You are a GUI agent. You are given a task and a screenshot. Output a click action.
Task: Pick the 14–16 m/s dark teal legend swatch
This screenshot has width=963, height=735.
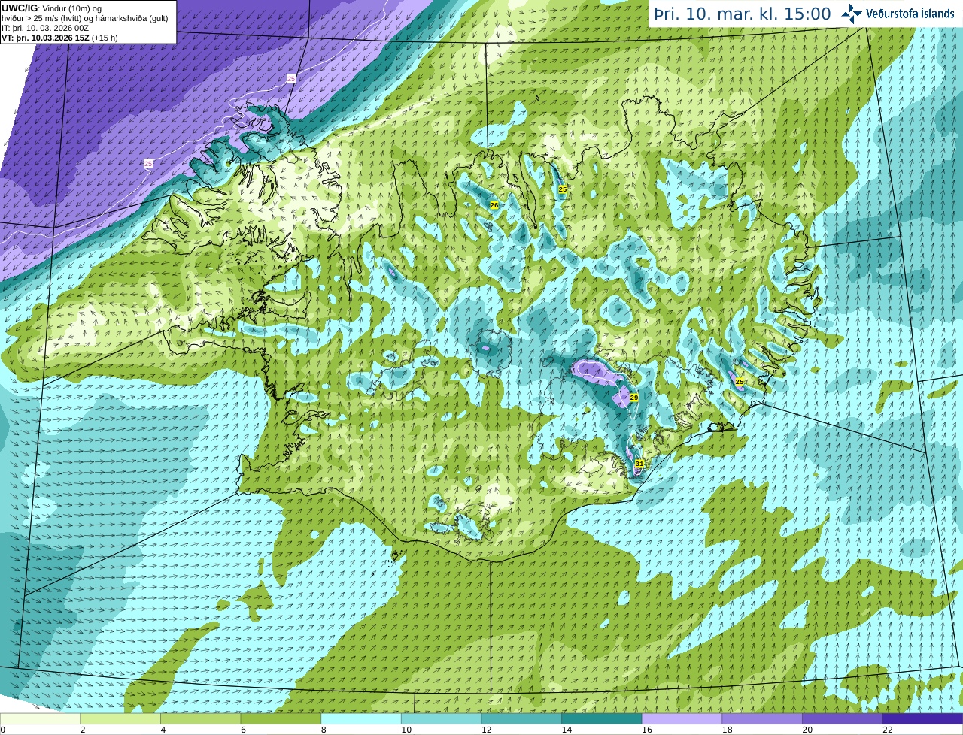click(602, 718)
